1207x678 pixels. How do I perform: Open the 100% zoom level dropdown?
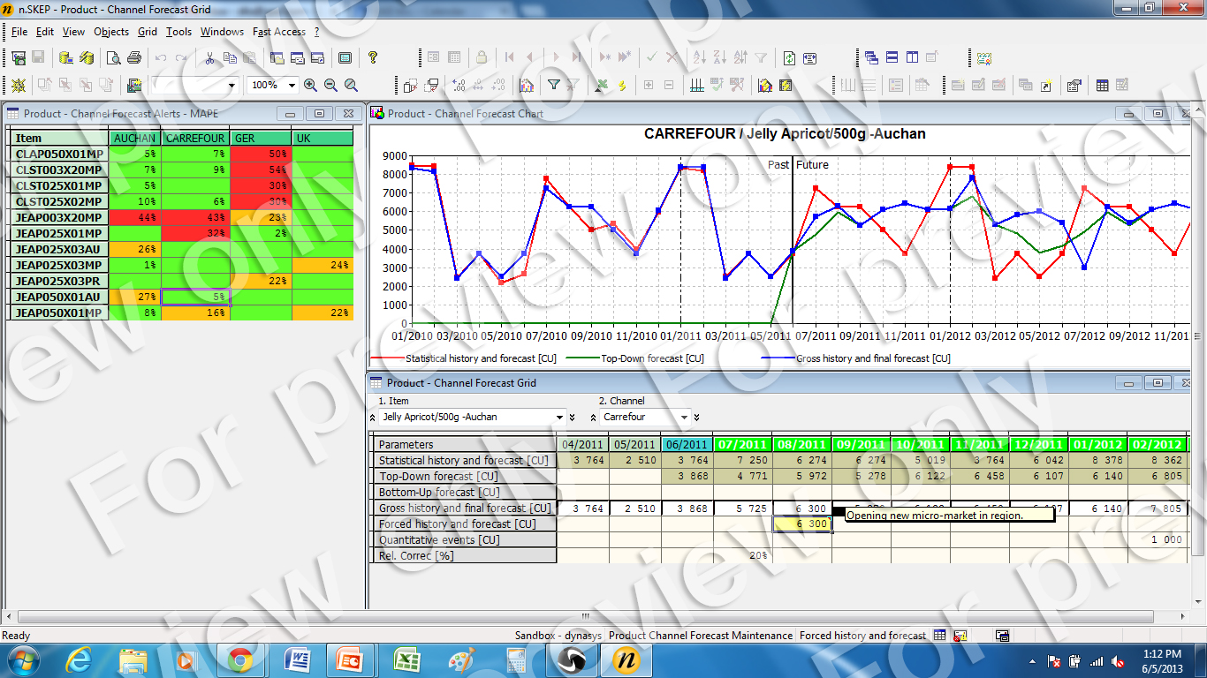[292, 86]
